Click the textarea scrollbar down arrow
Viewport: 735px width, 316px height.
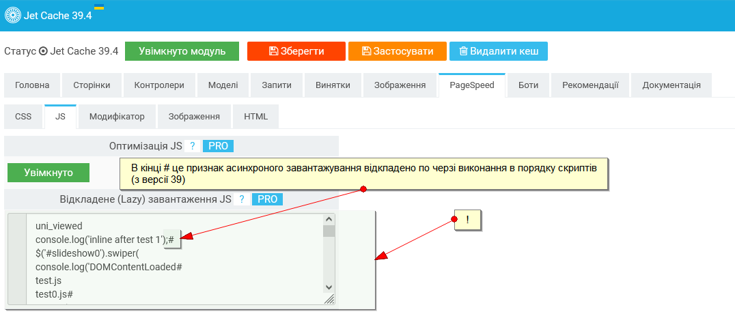pos(329,287)
